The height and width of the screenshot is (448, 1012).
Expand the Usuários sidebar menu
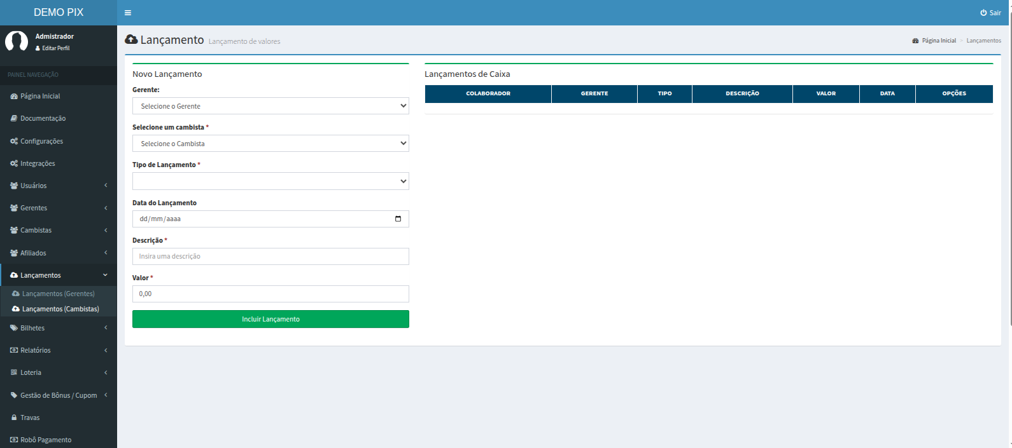coord(57,186)
